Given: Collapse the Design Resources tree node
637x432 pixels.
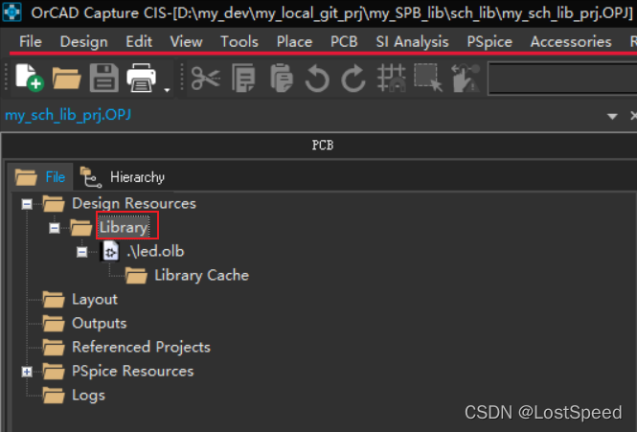Looking at the screenshot, I should [27, 204].
